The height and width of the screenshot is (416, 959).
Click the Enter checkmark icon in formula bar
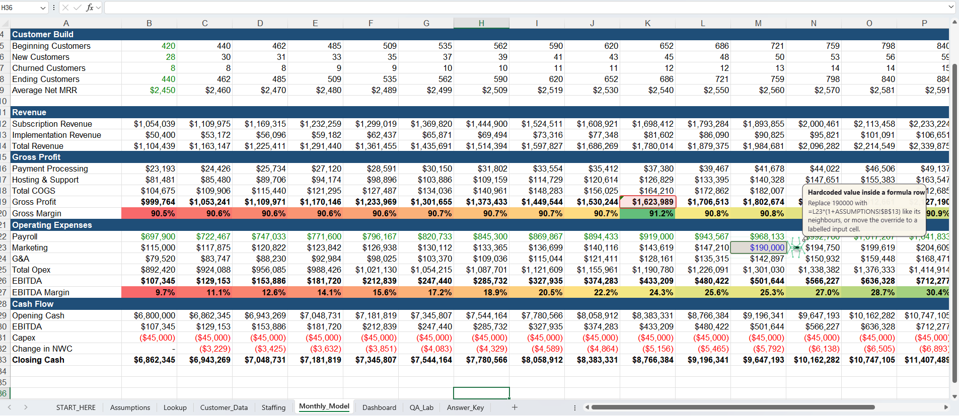coord(78,8)
